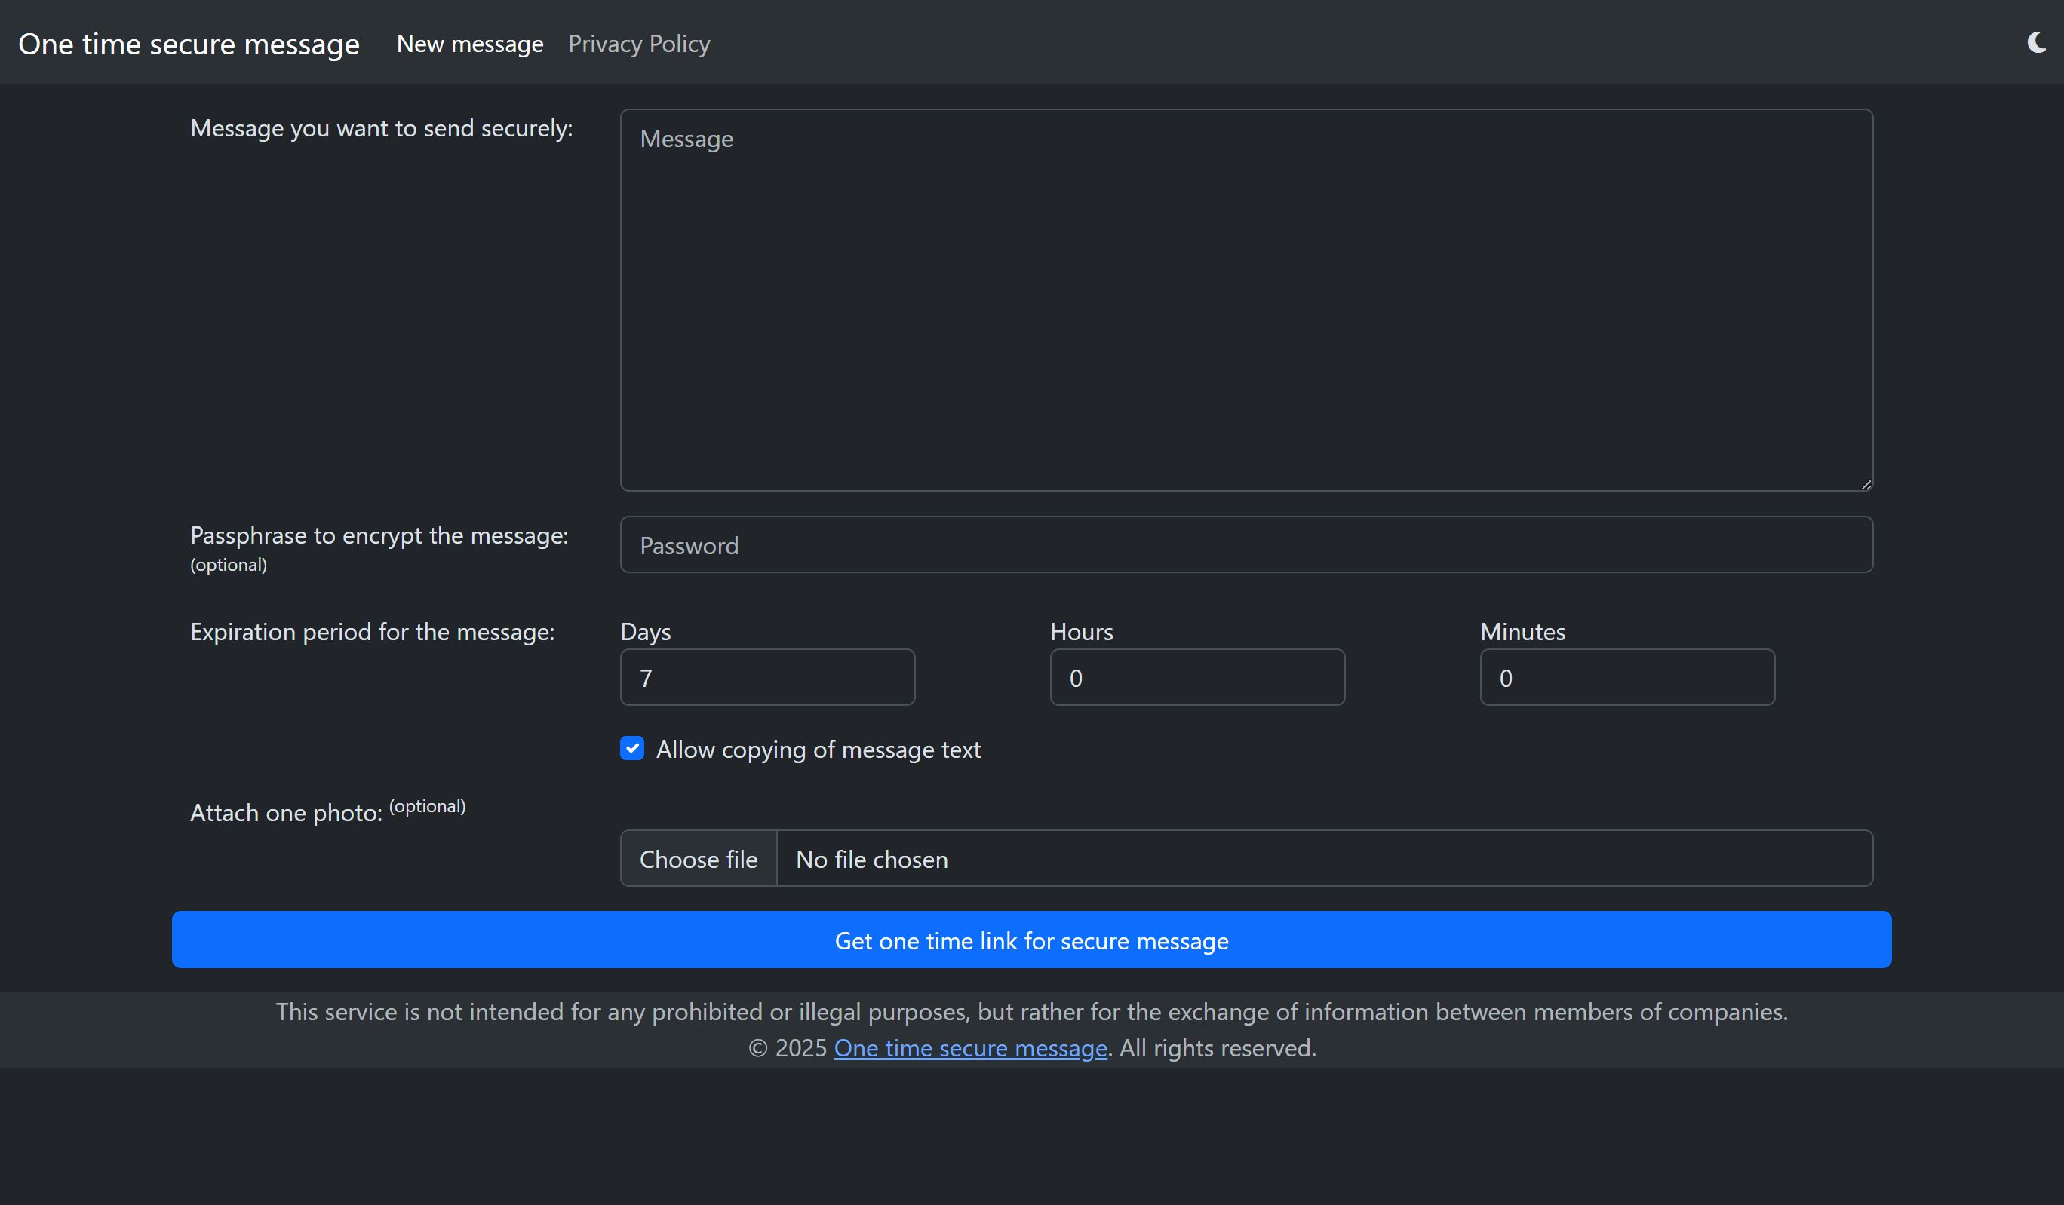Click the 'Passphrase to encrypt the message' label
Image resolution: width=2064 pixels, height=1205 pixels.
[x=379, y=536]
